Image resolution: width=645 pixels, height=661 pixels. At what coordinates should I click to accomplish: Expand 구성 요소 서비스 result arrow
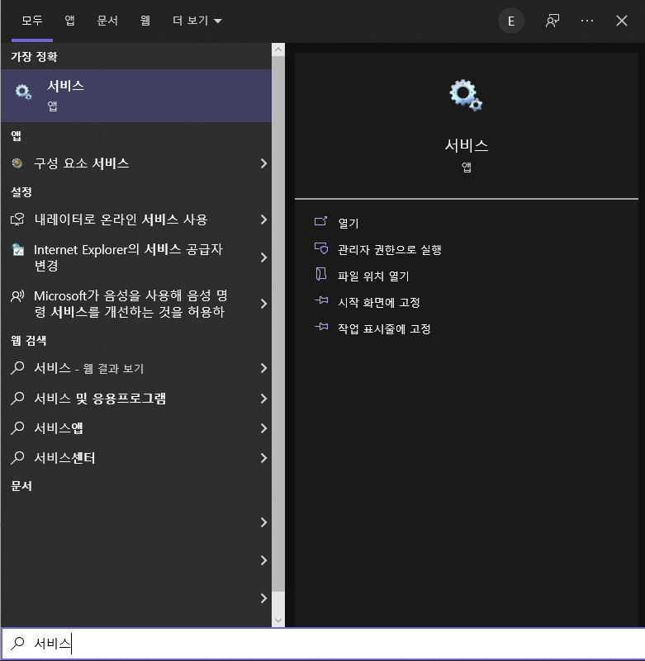pyautogui.click(x=263, y=163)
